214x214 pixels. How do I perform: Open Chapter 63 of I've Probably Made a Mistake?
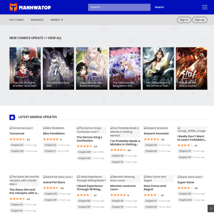[117, 162]
